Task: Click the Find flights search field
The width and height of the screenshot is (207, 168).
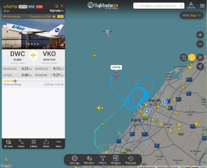Action: point(159,6)
